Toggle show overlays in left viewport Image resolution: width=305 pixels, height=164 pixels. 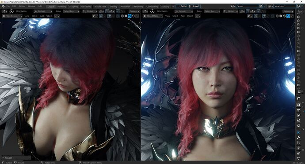pyautogui.click(x=109, y=16)
